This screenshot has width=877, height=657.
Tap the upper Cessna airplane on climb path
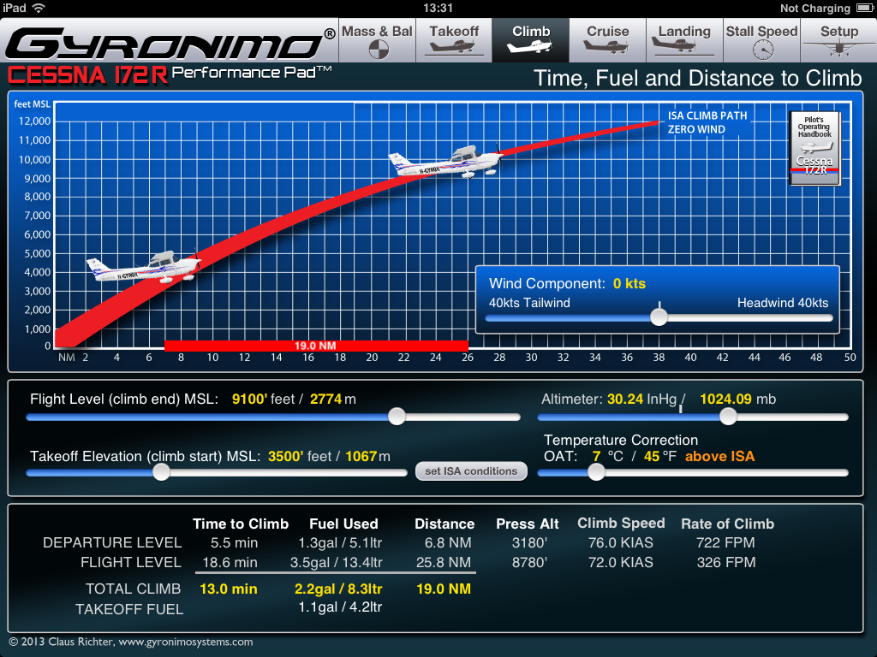point(445,160)
